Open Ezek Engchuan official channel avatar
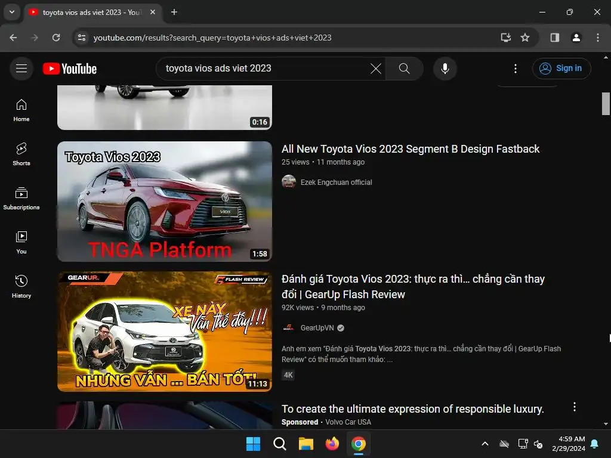Screen dimensions: 611x458 tap(289, 182)
